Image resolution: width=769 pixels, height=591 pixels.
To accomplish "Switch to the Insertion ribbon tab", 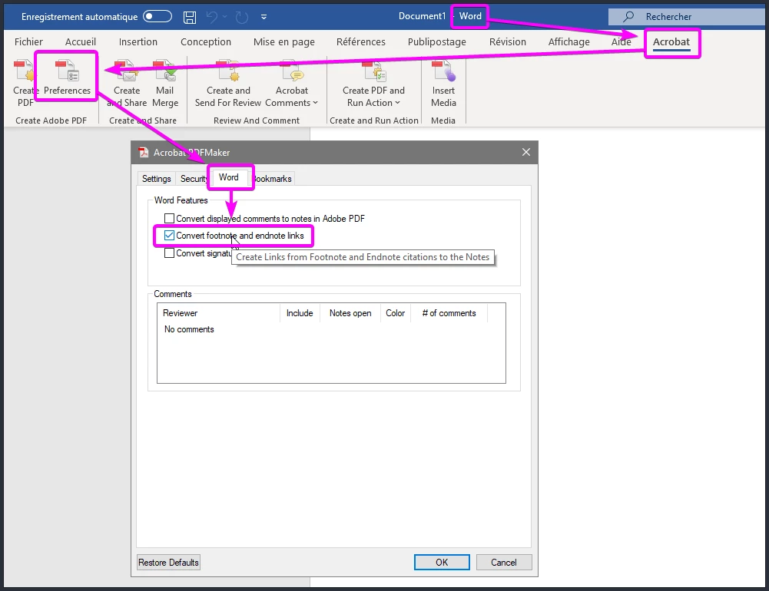I will (x=138, y=42).
